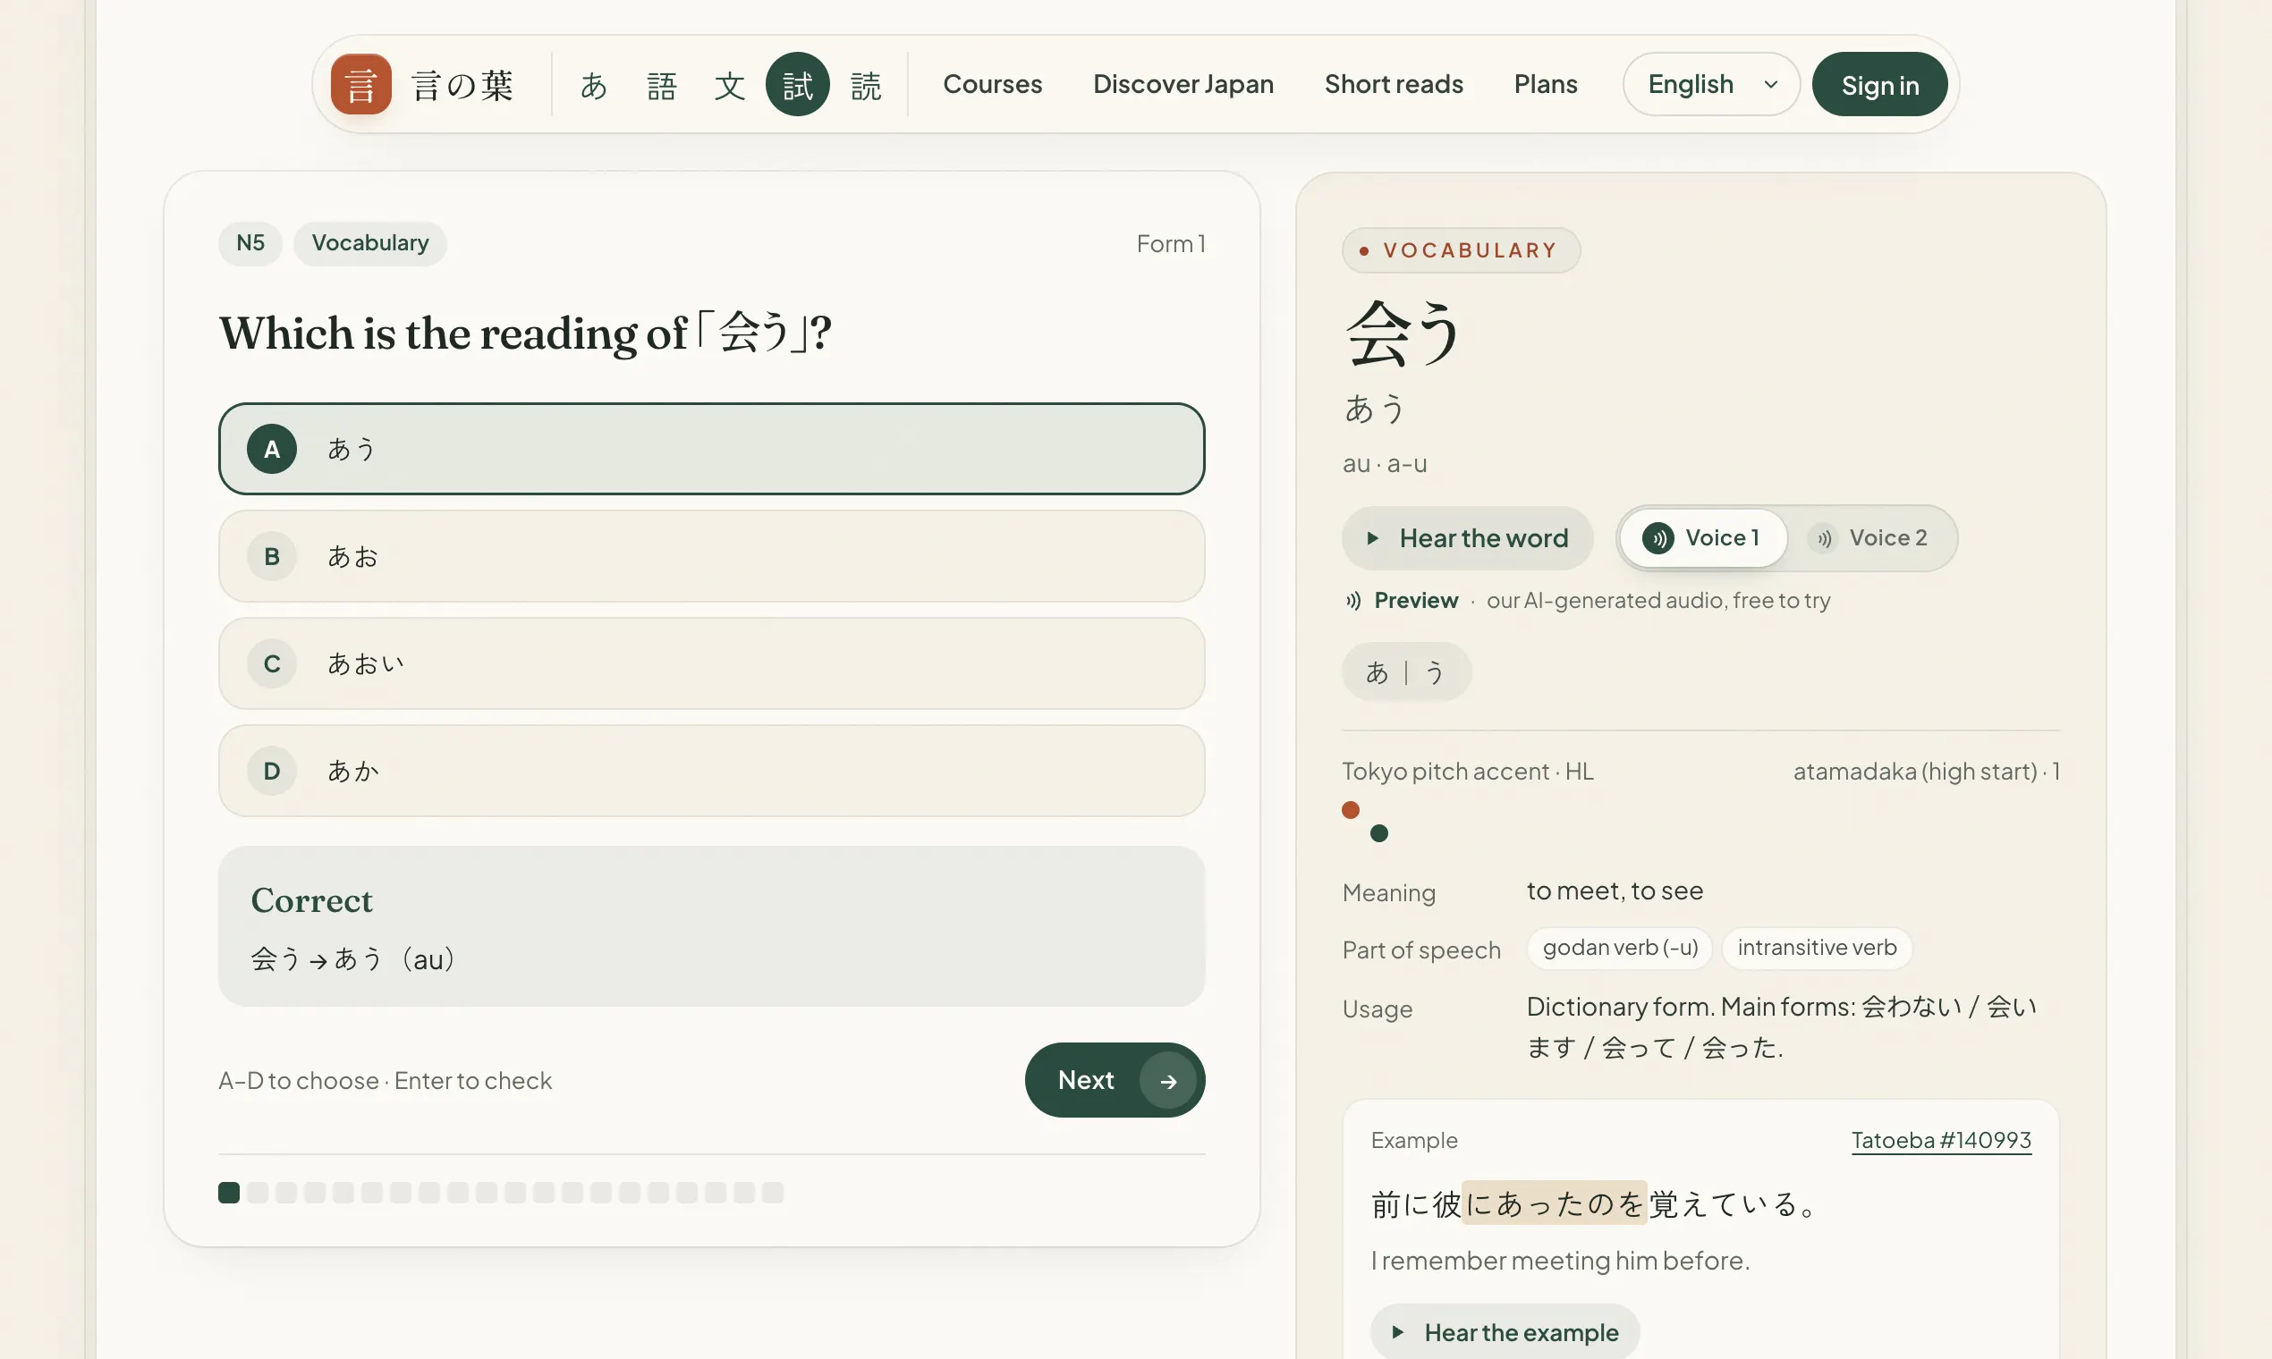The image size is (2272, 1359).
Task: Click the "Form 1" label
Action: (x=1171, y=243)
